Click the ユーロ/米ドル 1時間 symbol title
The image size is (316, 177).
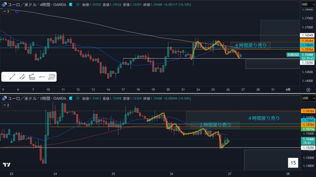coord(35,98)
